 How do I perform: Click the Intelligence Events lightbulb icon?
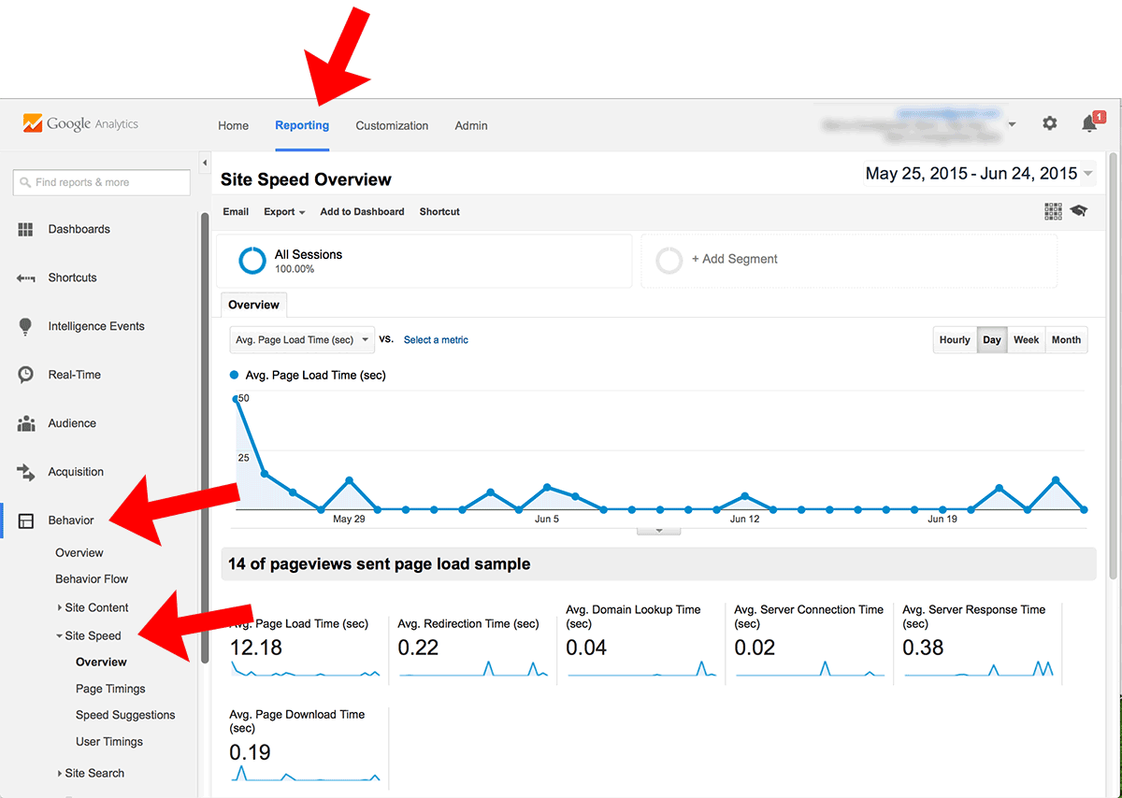pos(26,326)
